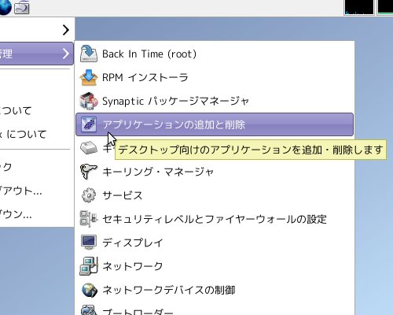The width and height of the screenshot is (393, 315).
Task: Click the キーリング・マネージャ keys icon
Action: pos(89,172)
